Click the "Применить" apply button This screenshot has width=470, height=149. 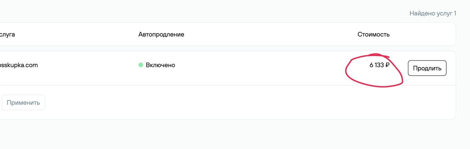click(x=23, y=103)
